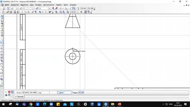This screenshot has width=190, height=107.
Task: Undo the last action
Action: (40, 12)
